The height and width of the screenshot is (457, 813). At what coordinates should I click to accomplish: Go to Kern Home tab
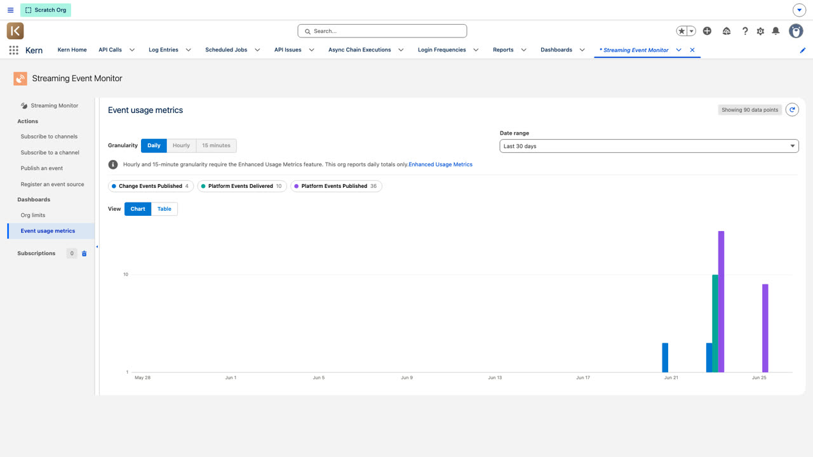pyautogui.click(x=72, y=50)
